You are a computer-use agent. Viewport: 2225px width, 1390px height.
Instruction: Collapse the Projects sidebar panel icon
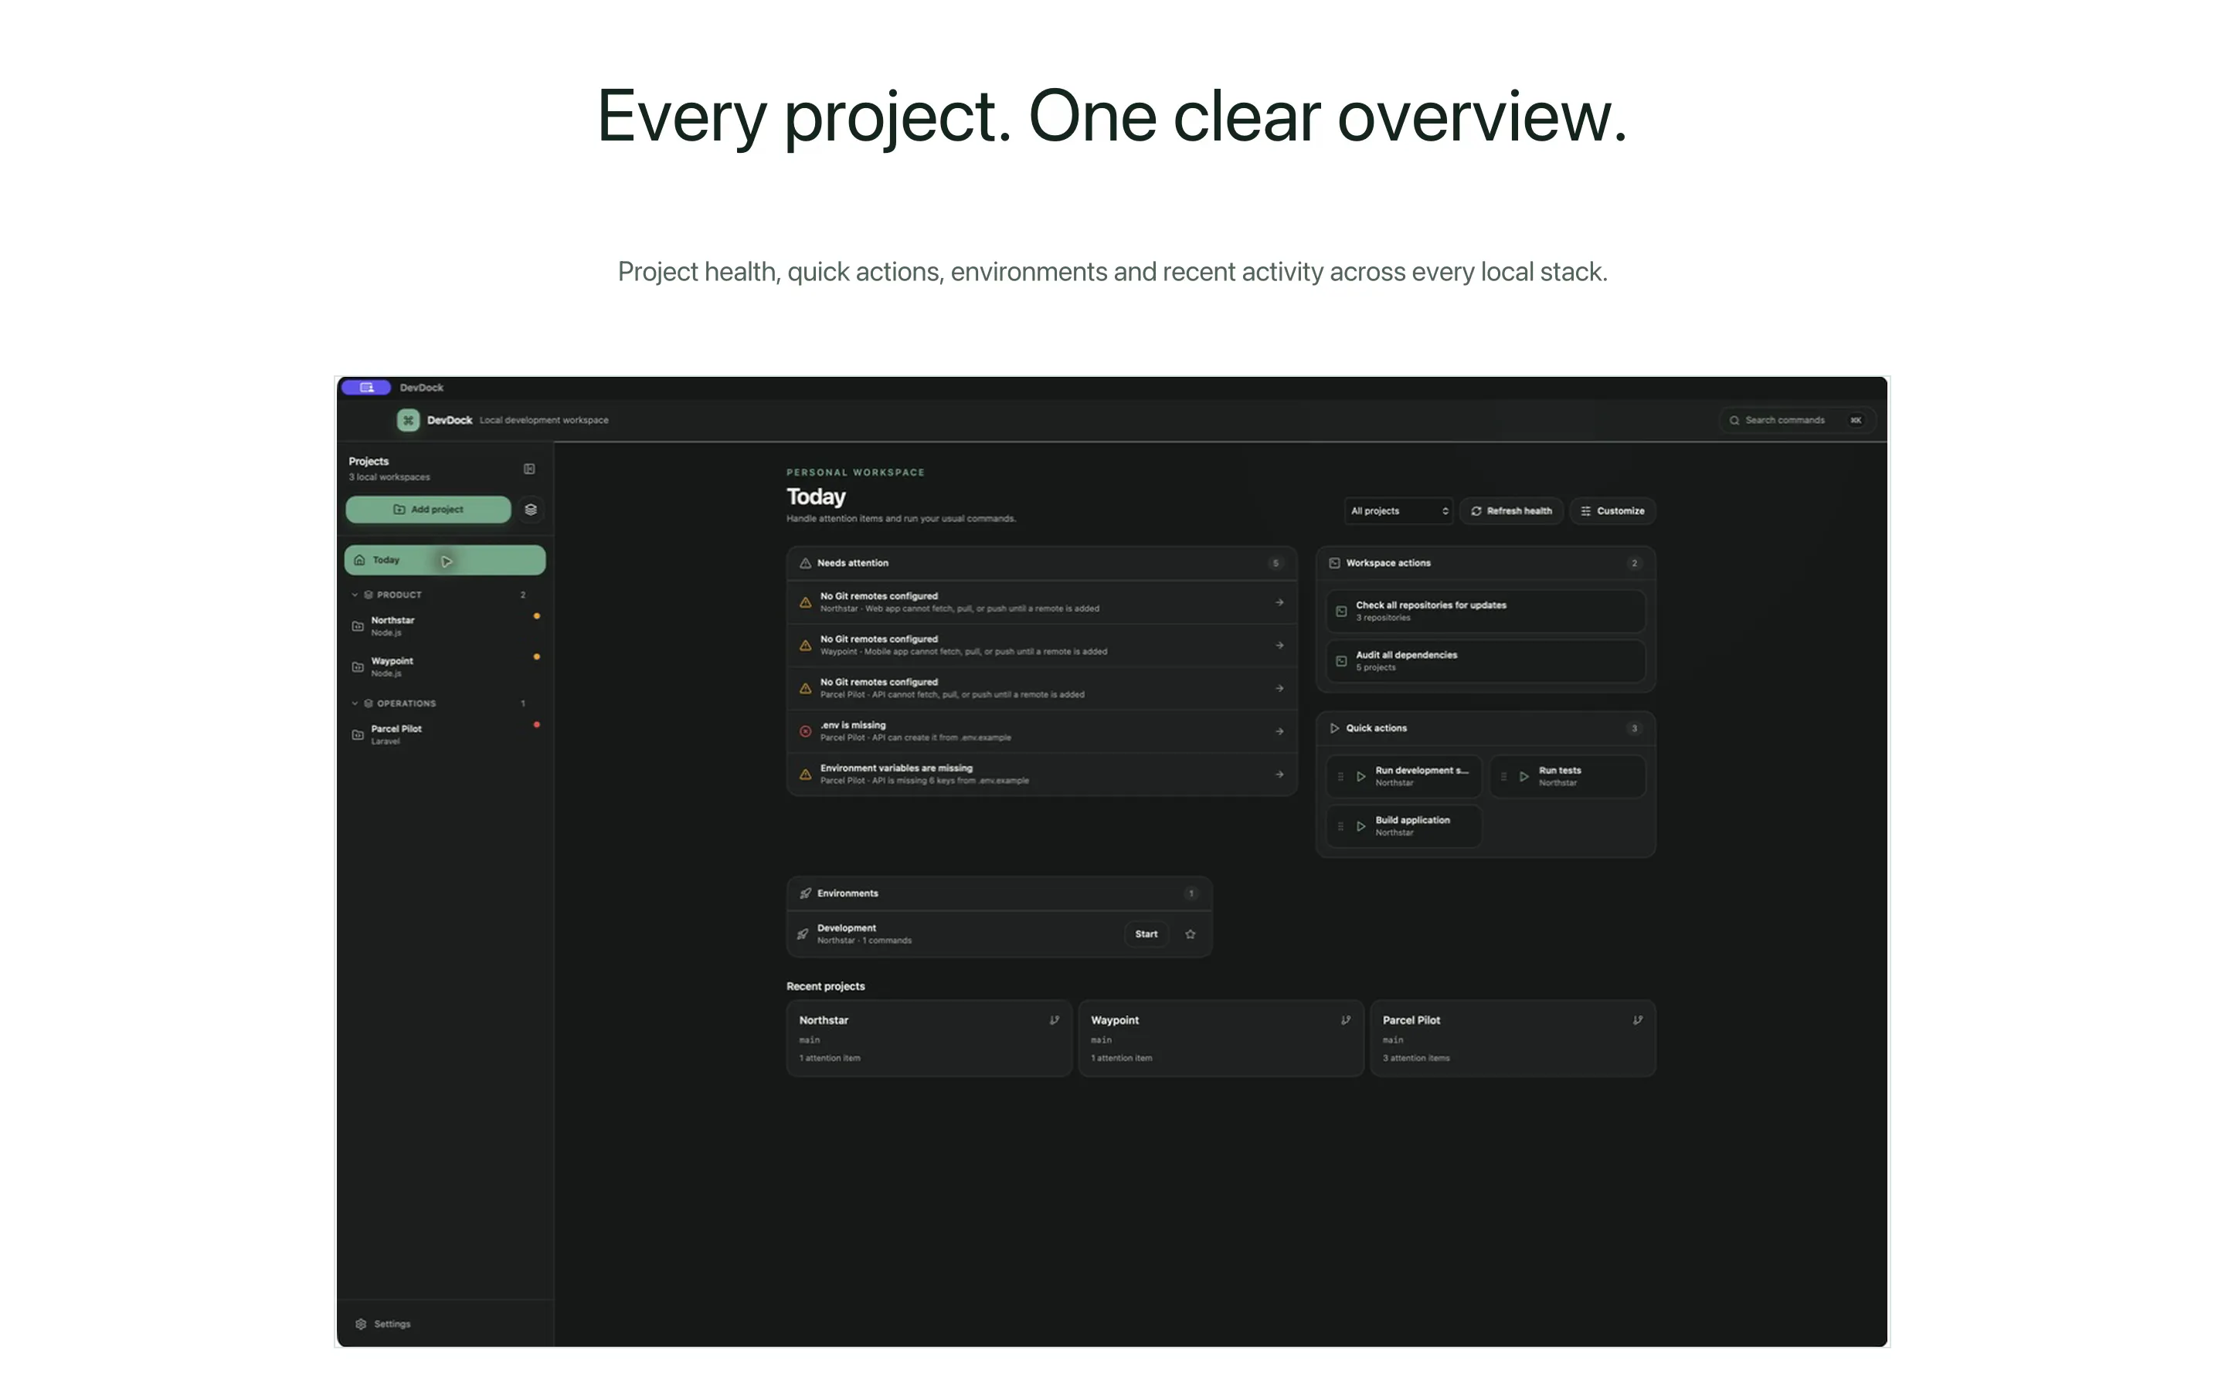529,469
